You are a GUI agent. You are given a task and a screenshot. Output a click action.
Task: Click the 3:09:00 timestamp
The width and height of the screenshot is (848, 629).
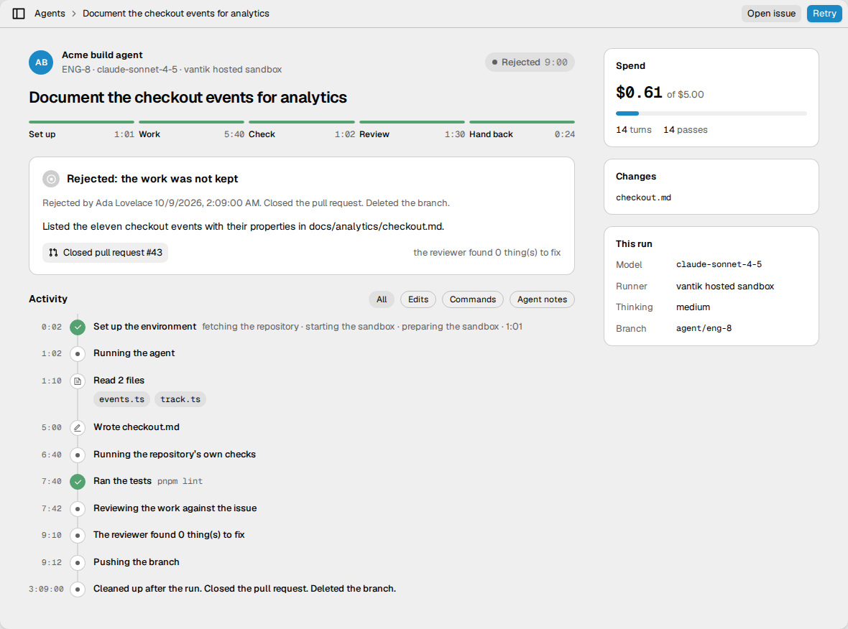coord(46,589)
